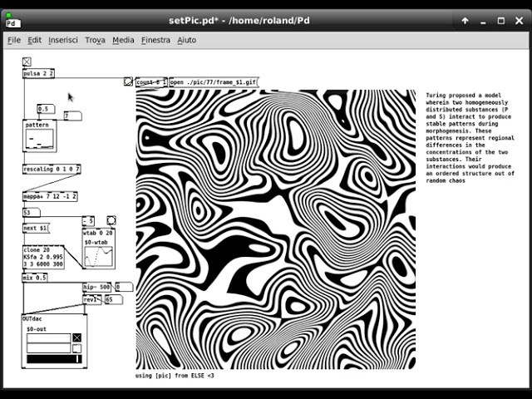Click the rescaling 0 1 0 7 object

(x=52, y=169)
